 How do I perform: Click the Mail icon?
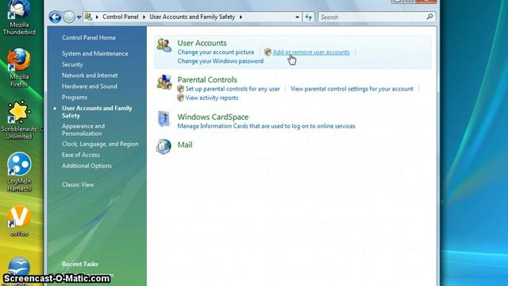point(164,146)
